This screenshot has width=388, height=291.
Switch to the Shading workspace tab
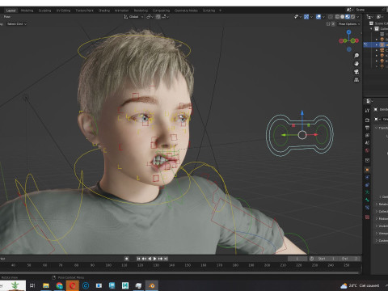[x=104, y=11]
